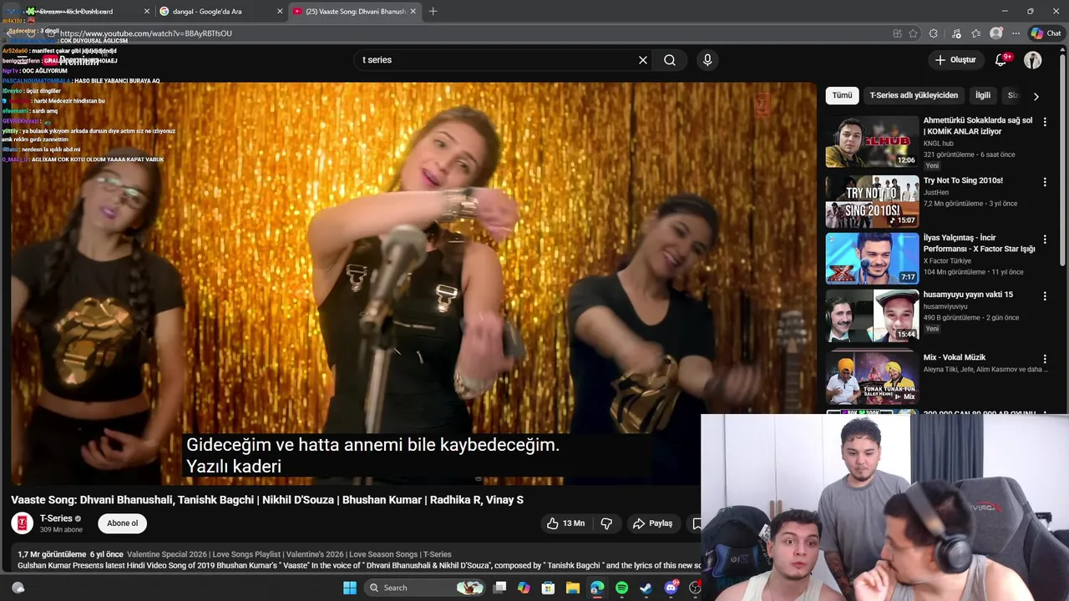The image size is (1069, 601).
Task: Open YouTube notifications bell
Action: (x=1001, y=60)
